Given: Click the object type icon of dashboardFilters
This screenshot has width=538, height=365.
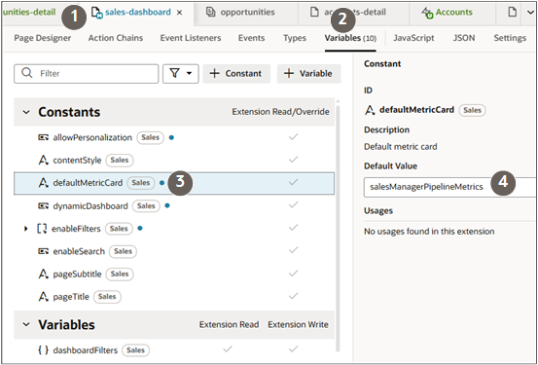Looking at the screenshot, I should click(43, 350).
